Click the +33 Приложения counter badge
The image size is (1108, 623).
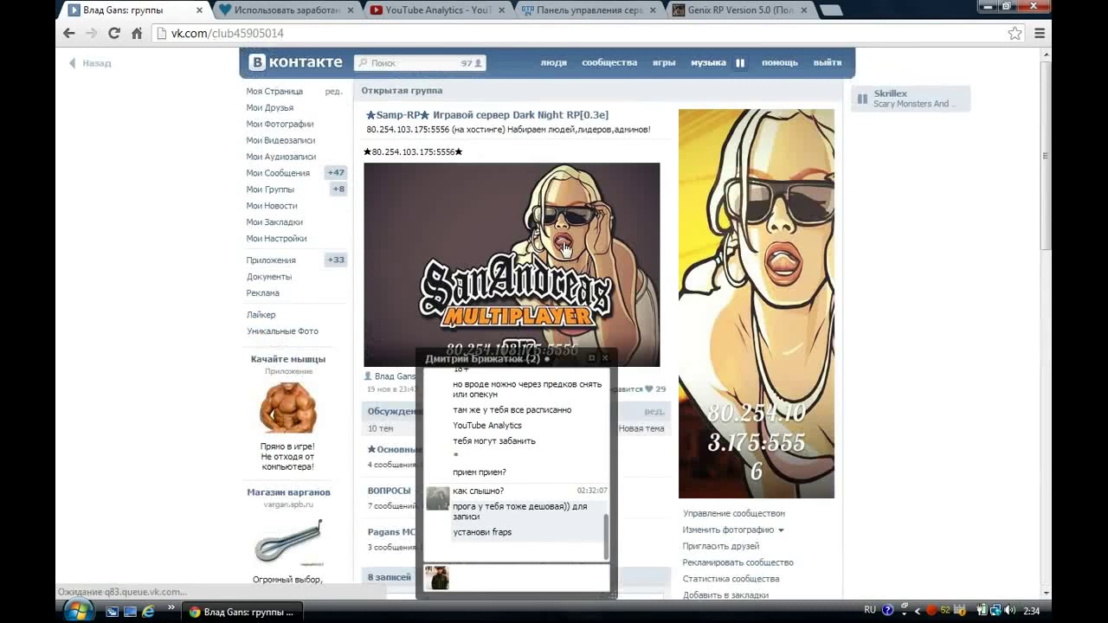pos(336,260)
